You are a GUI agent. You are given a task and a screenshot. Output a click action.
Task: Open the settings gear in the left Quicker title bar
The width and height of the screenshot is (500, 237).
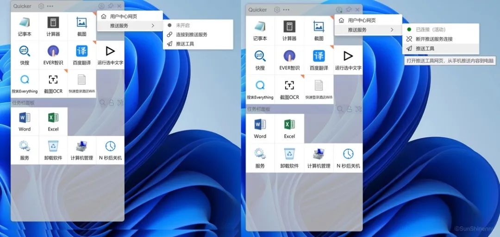41,6
